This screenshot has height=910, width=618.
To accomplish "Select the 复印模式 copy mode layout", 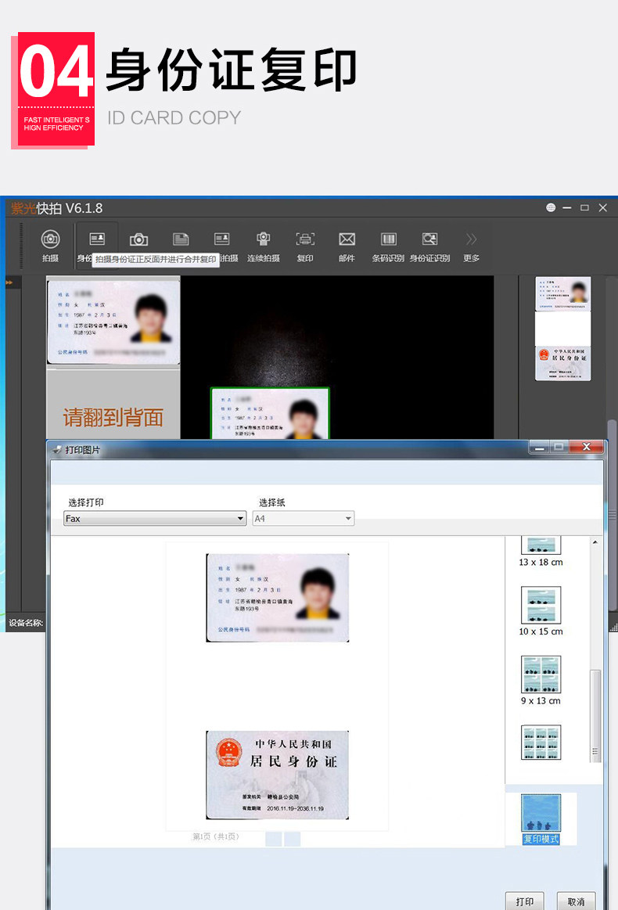I will tap(541, 819).
